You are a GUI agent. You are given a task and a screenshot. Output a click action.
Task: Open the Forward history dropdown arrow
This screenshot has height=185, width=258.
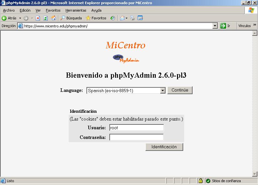32,18
